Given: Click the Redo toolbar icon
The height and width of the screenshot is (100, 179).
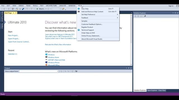Looking at the screenshot, I should [x=32, y=9].
